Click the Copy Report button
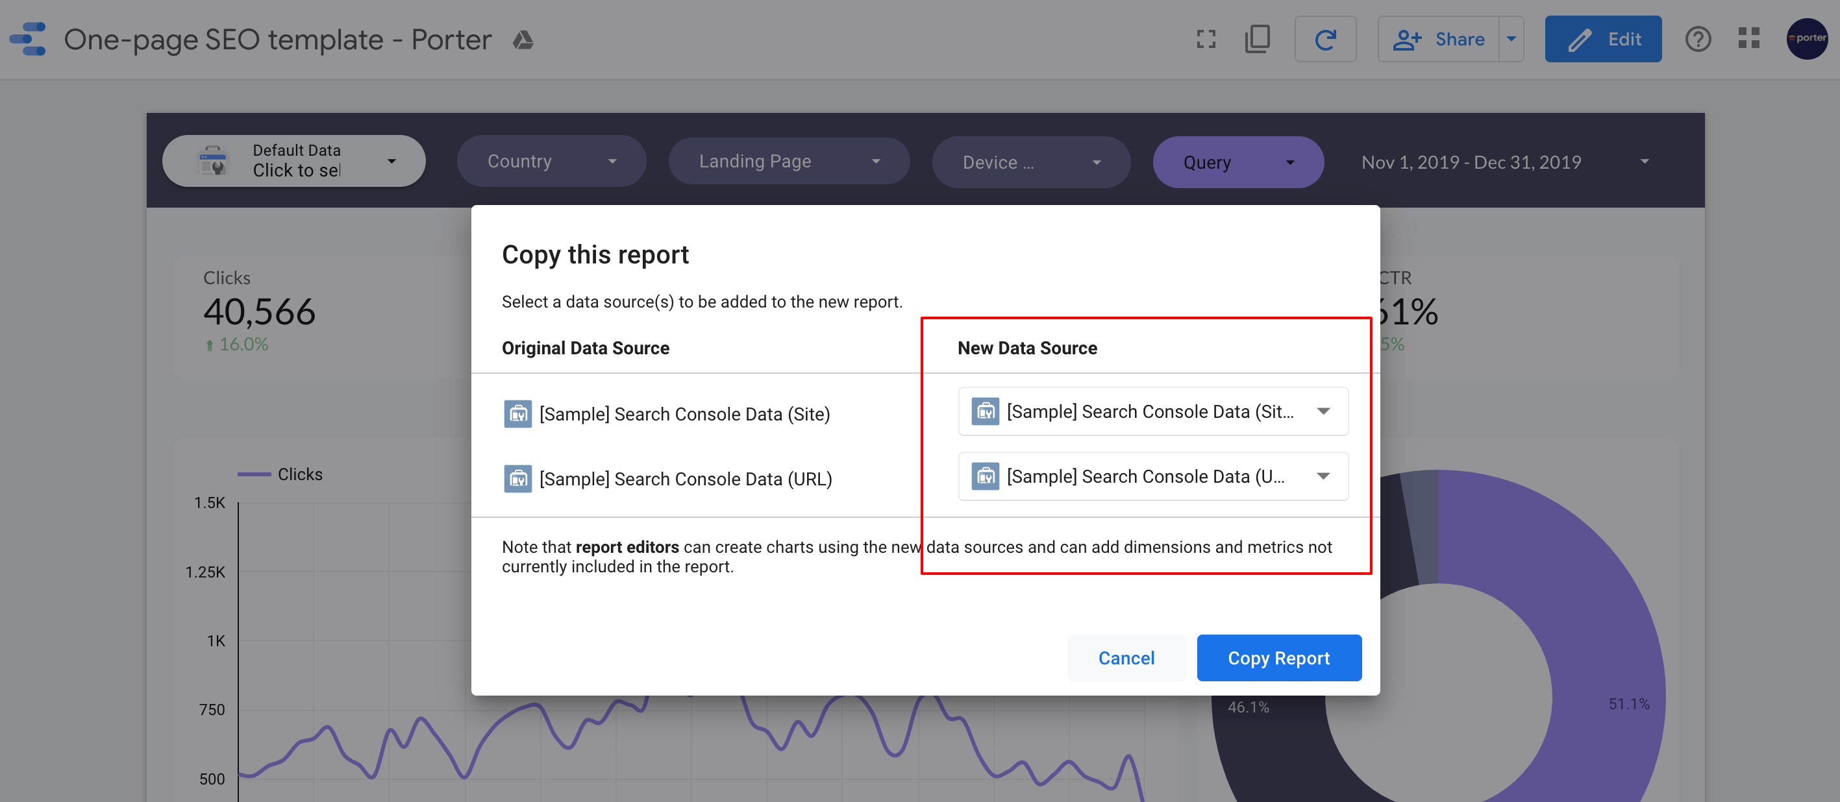The height and width of the screenshot is (802, 1840). tap(1278, 658)
